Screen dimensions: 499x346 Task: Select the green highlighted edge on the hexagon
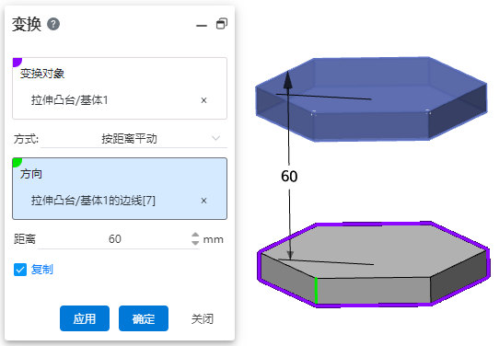pyautogui.click(x=316, y=291)
